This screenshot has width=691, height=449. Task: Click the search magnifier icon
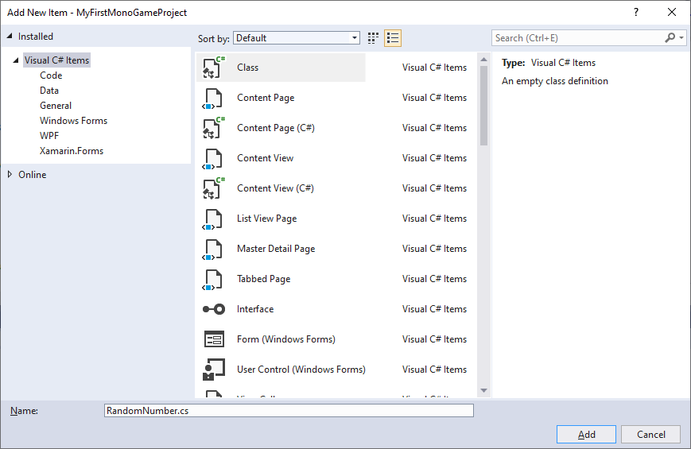(x=670, y=37)
